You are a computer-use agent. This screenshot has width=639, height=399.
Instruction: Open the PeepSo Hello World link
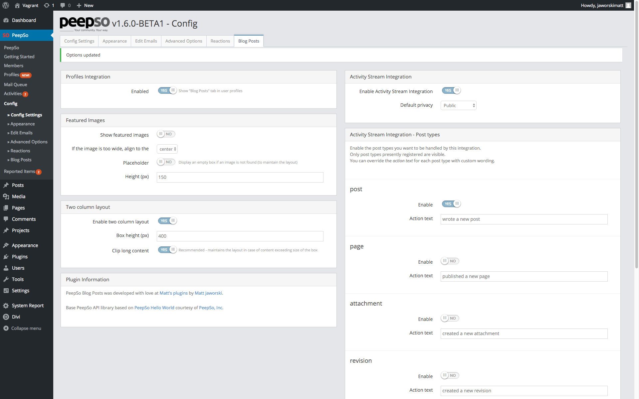click(154, 308)
